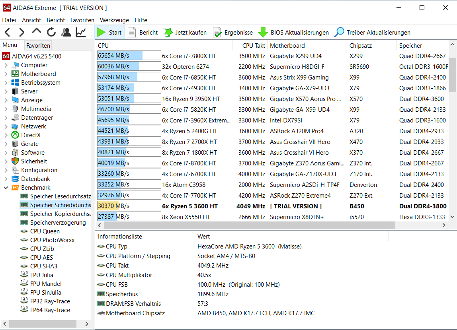Sort results by the Chipsatz column header
Viewport: 457px width, 330px height.
pos(371,45)
